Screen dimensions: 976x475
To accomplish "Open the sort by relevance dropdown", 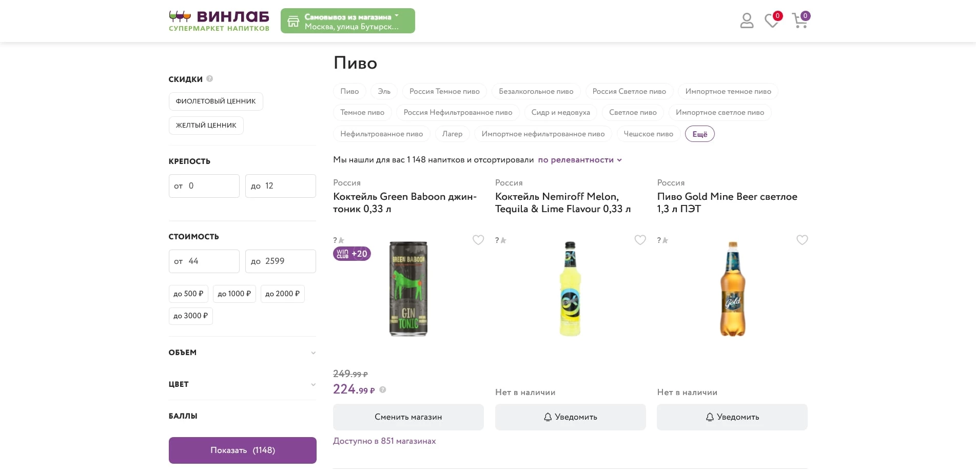I will pos(580,160).
